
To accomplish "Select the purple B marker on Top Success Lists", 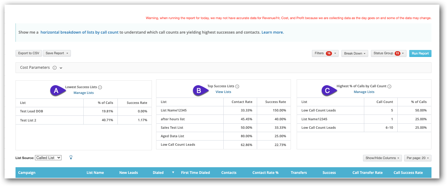I will pos(199,90).
